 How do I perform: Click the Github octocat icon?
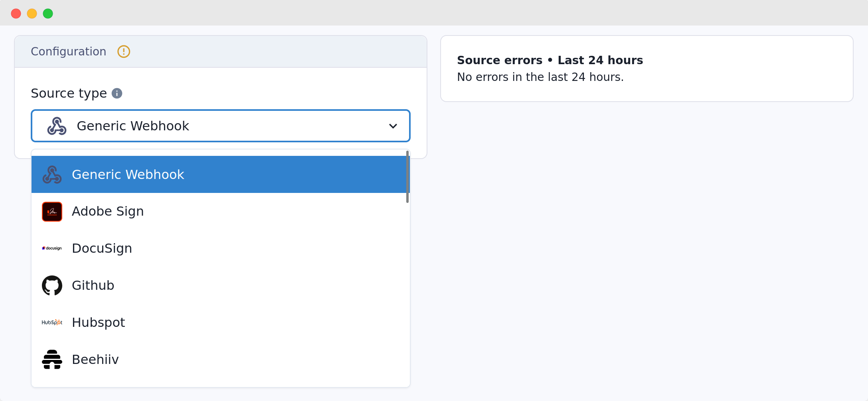51,285
